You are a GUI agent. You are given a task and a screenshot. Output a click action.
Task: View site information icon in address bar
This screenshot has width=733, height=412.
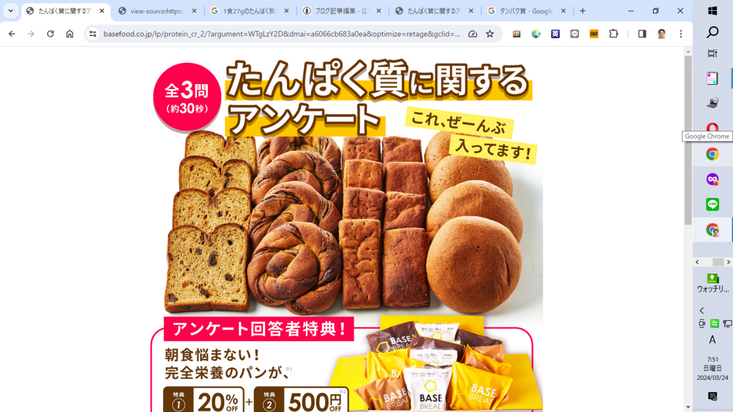tap(93, 34)
